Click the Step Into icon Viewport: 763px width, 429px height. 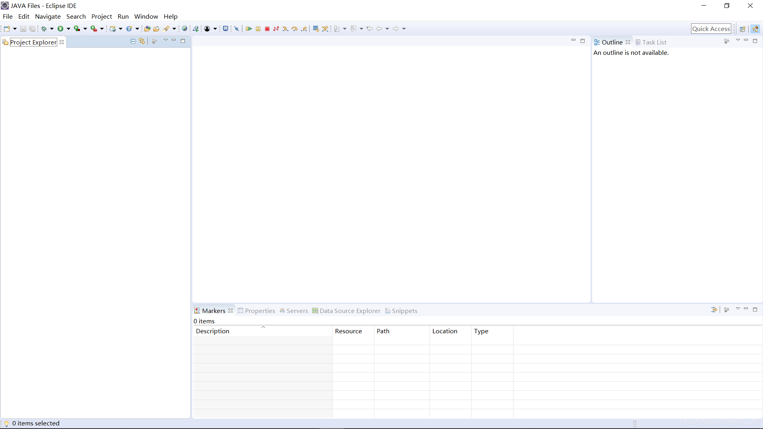[x=285, y=29]
